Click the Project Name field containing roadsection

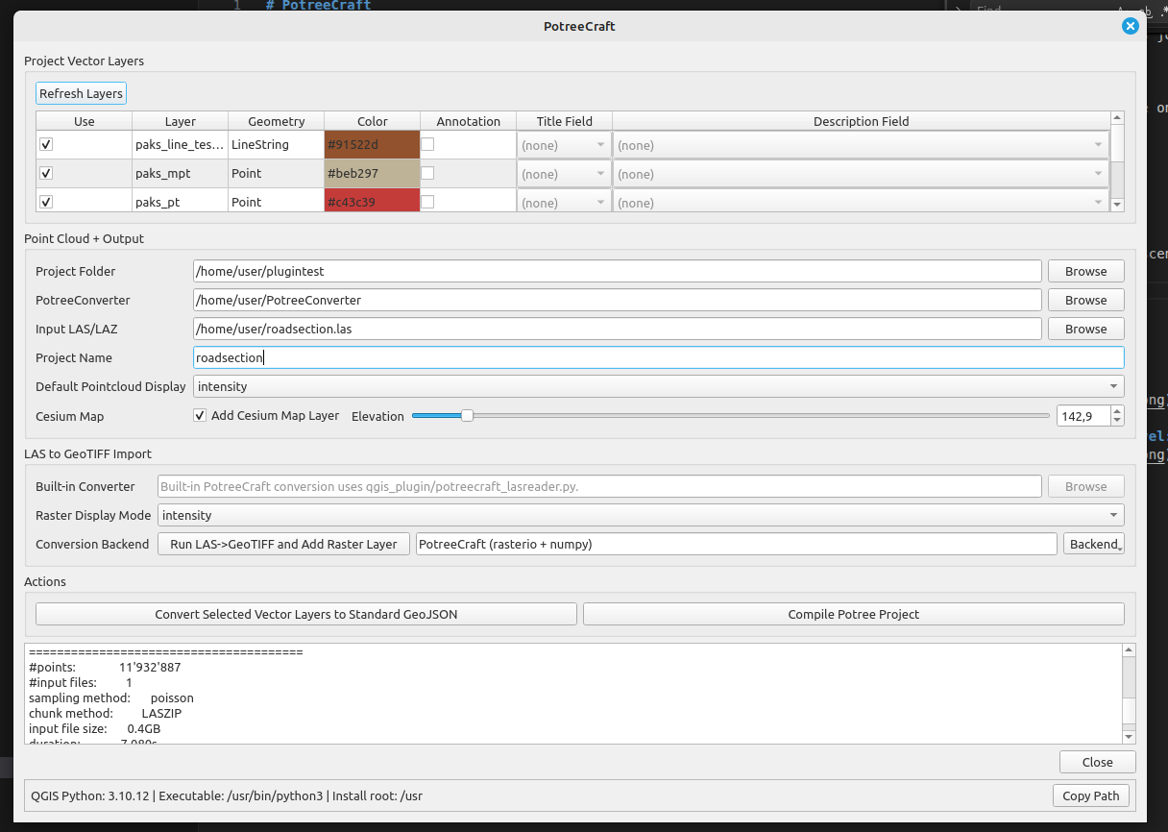(658, 357)
